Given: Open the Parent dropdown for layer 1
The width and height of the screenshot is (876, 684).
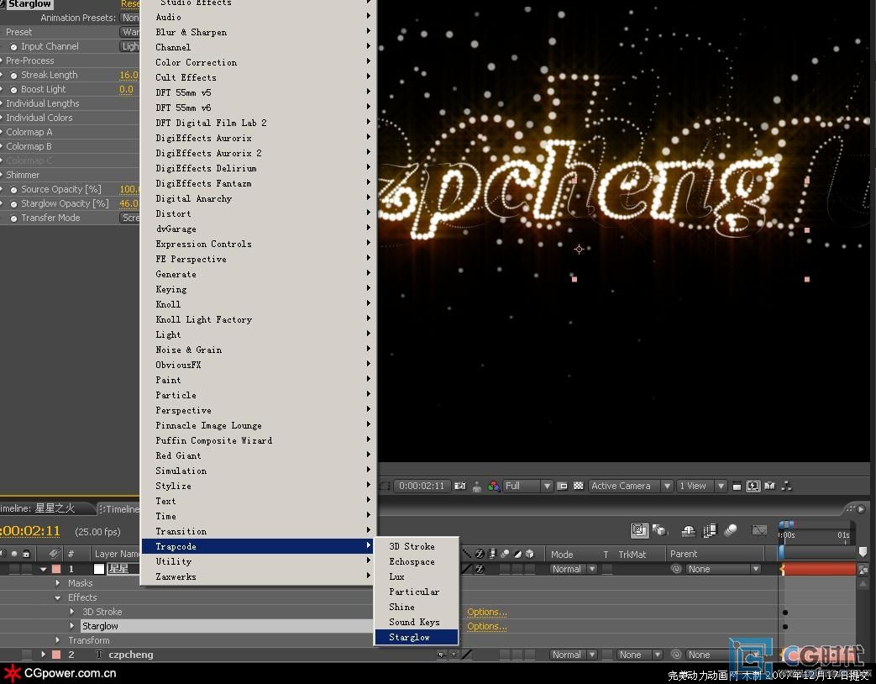Looking at the screenshot, I should coord(723,569).
